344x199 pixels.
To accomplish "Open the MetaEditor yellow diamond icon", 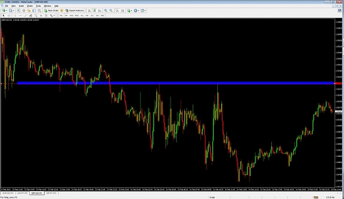I will pyautogui.click(x=62, y=10).
